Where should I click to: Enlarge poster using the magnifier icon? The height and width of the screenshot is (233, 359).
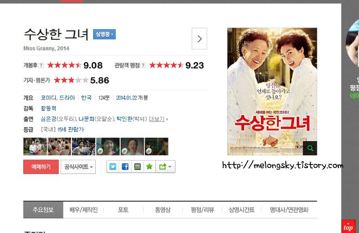pyautogui.click(x=310, y=148)
